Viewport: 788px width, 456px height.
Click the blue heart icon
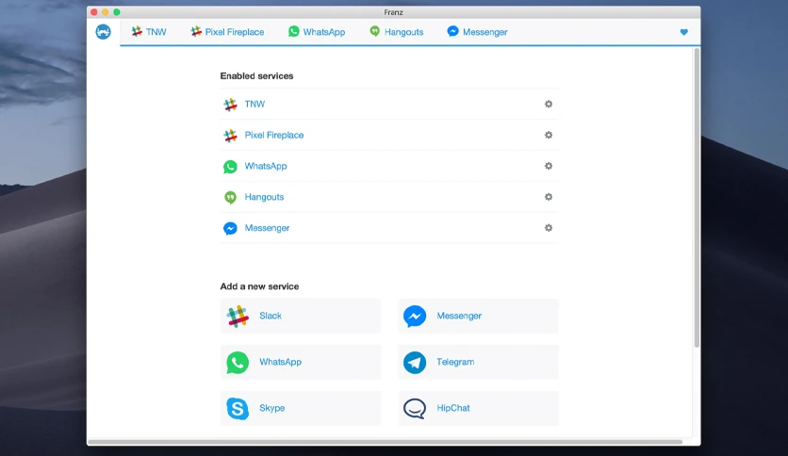[683, 32]
